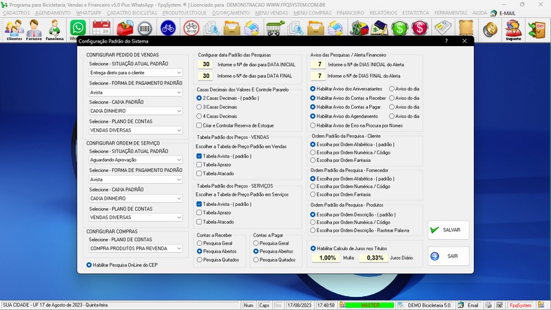Click the Email icon in status bar
The height and width of the screenshot is (310, 551).
click(468, 305)
